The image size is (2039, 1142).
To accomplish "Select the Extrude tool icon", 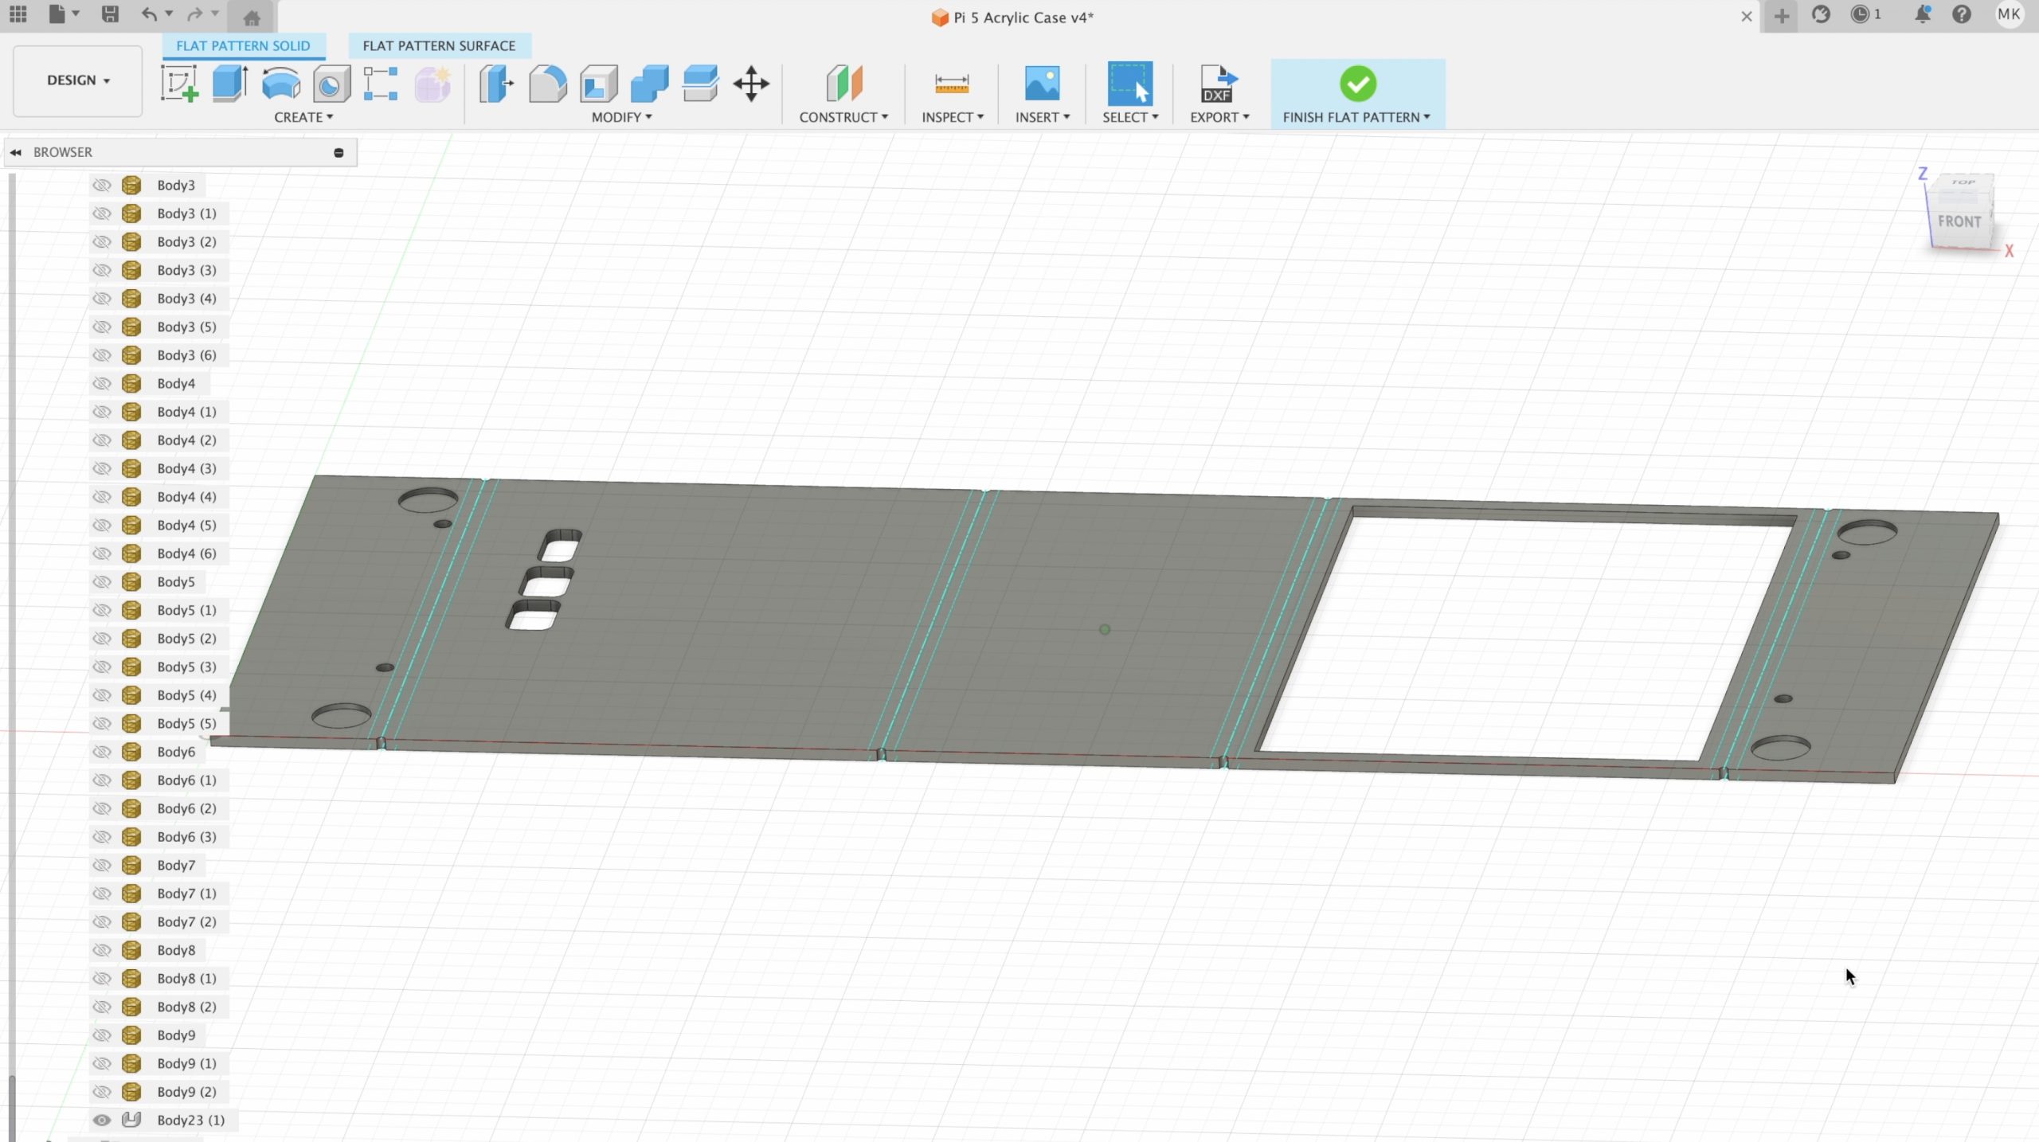I will pyautogui.click(x=230, y=84).
